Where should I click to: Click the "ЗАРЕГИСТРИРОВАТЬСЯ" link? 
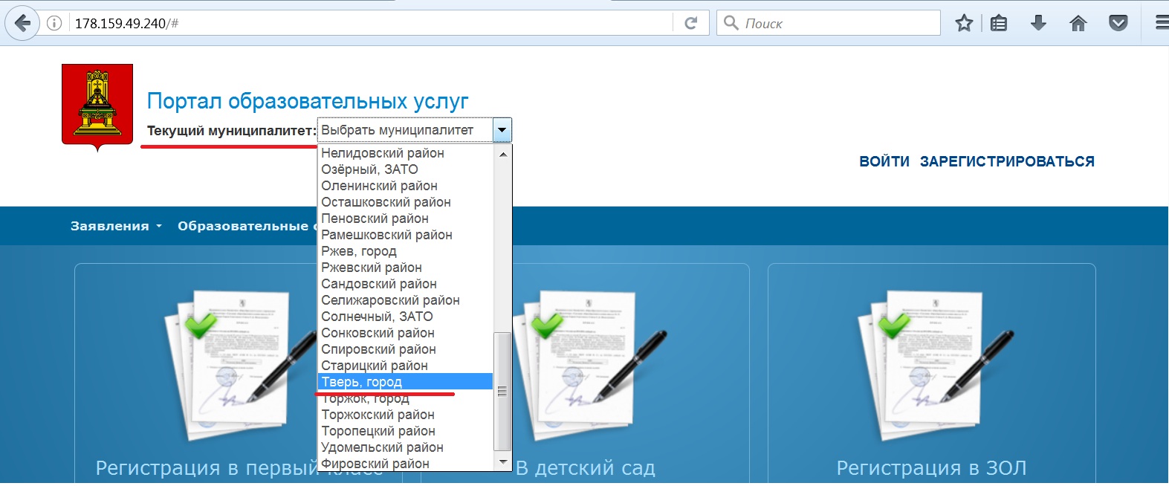[x=1007, y=161]
